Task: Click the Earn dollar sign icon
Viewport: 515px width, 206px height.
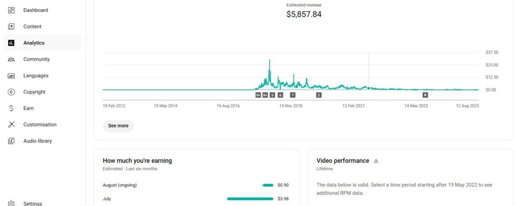Action: 11,108
